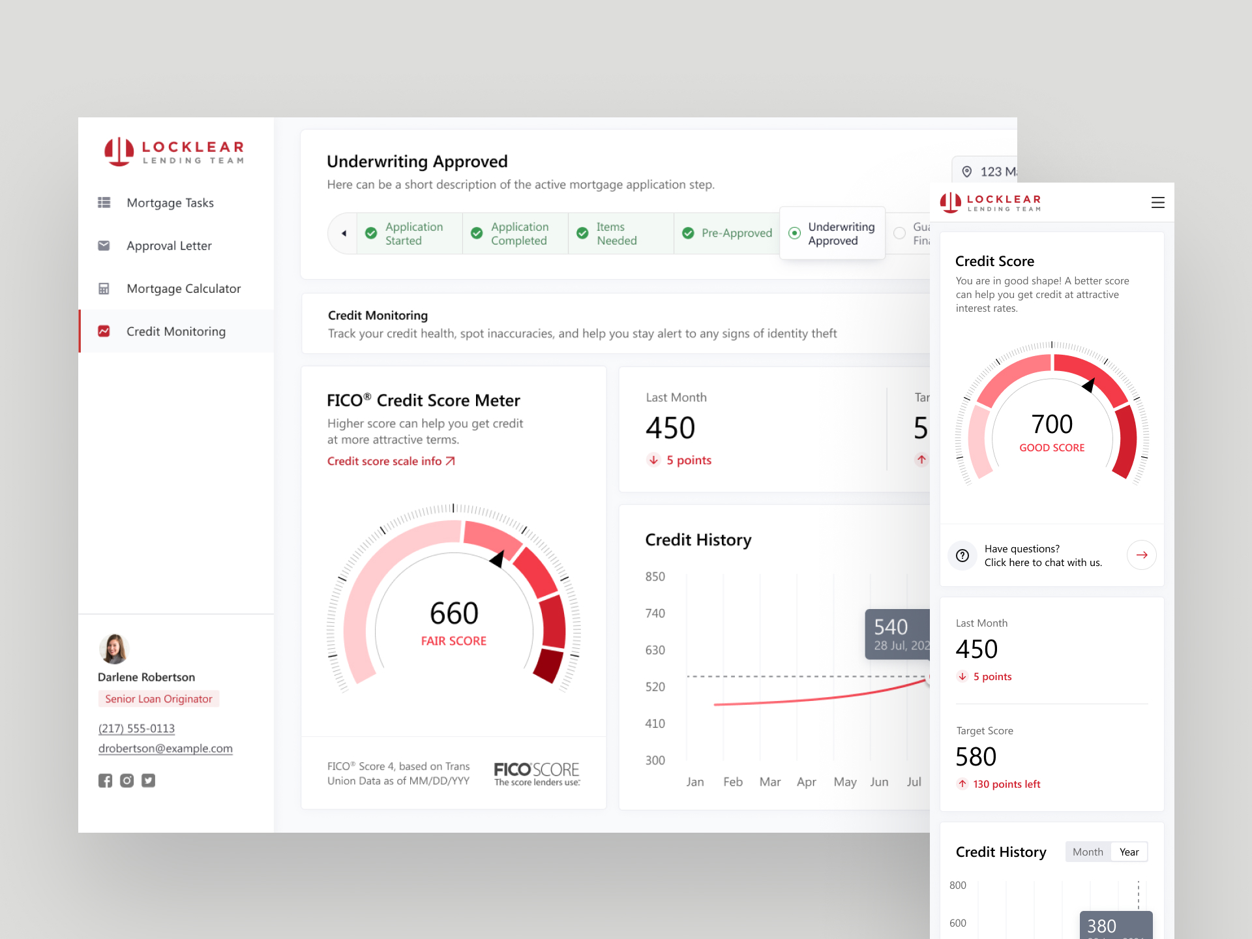The image size is (1252, 939).
Task: Click the 660 credit score gauge needle
Action: (498, 559)
